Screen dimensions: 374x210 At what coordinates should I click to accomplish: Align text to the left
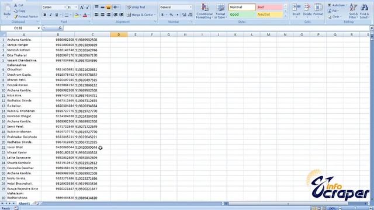click(96, 15)
